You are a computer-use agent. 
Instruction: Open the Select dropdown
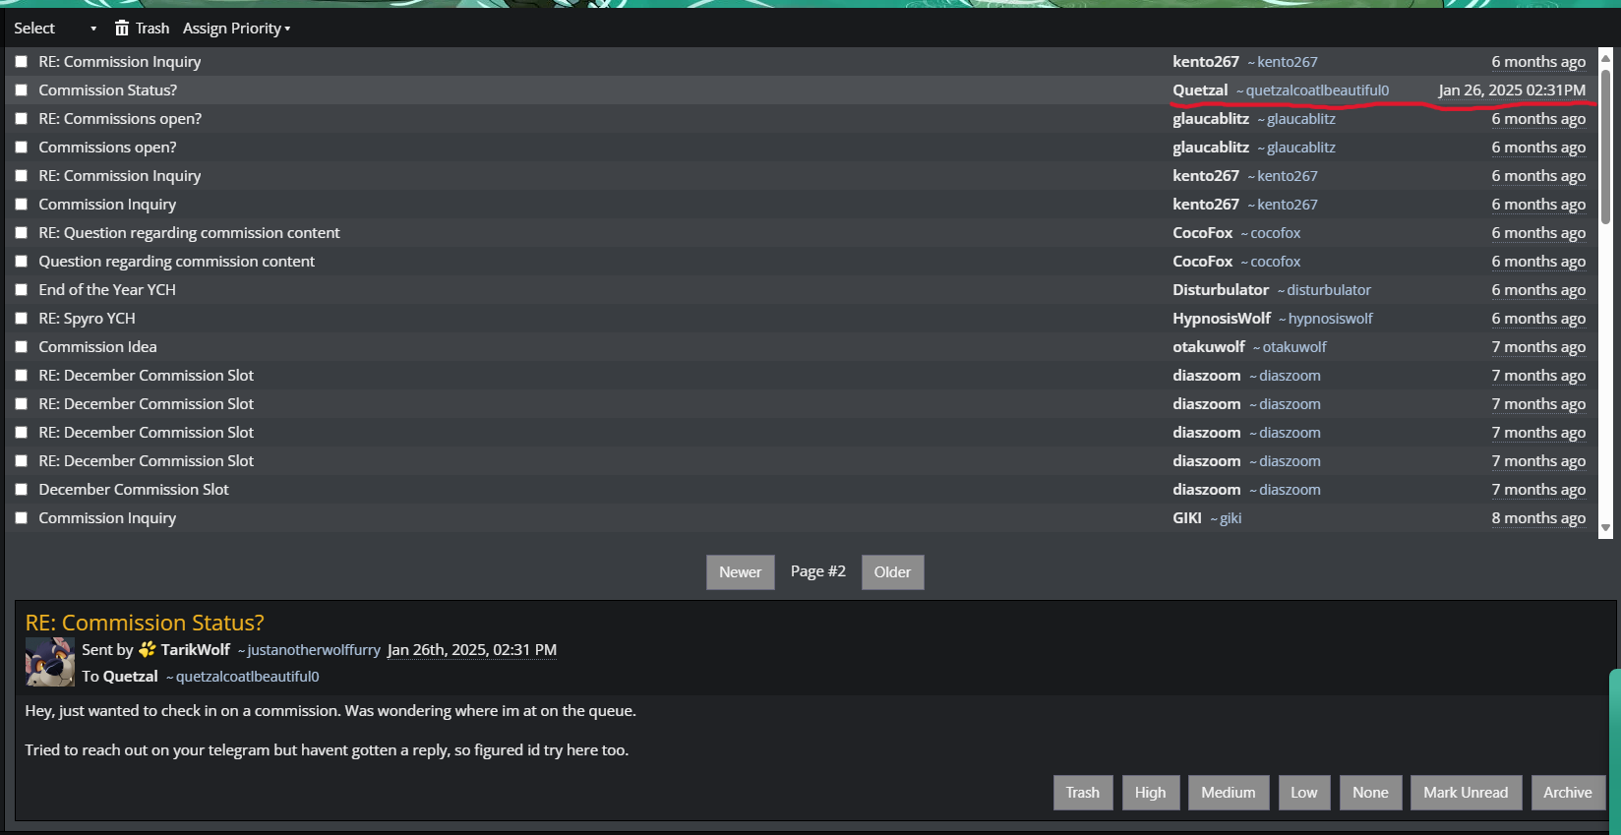coord(55,29)
